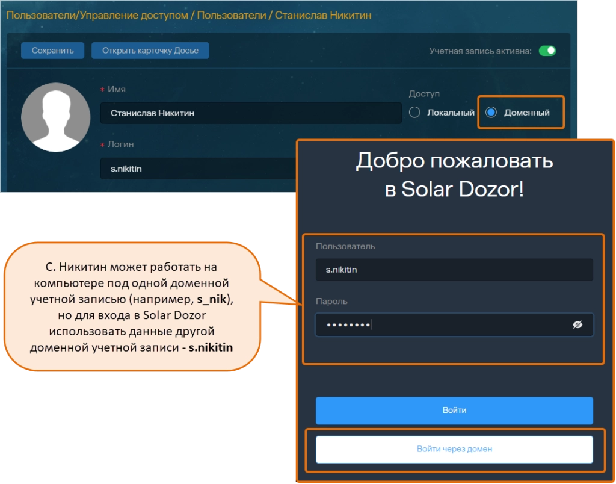This screenshot has height=484, width=616.
Task: Select the 'Локальный' access radio button
Action: click(x=414, y=113)
